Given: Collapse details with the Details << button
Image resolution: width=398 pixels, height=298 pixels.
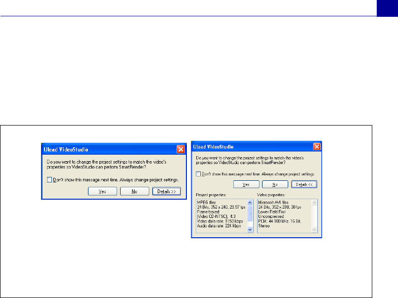Looking at the screenshot, I should (304, 184).
